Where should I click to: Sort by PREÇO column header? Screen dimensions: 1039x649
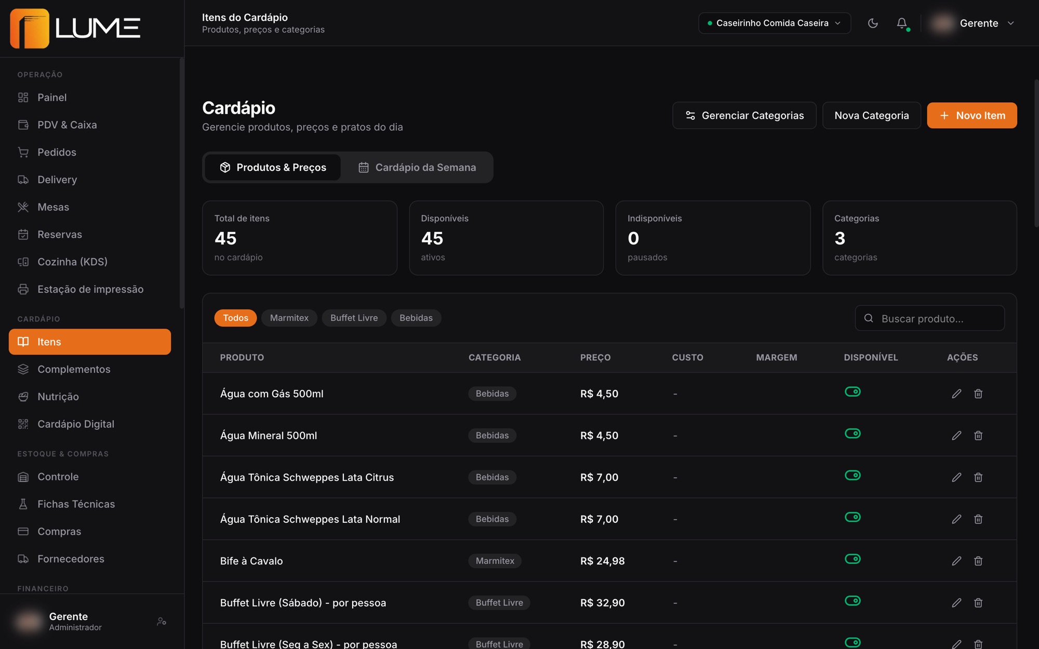(x=595, y=357)
